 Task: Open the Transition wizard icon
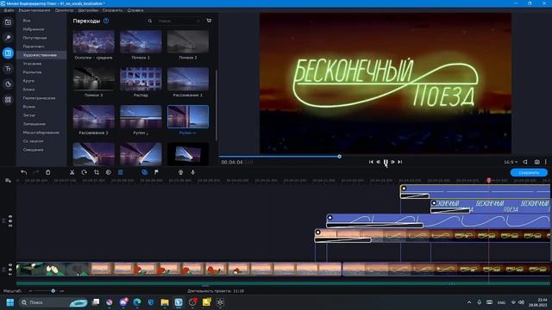point(144,172)
